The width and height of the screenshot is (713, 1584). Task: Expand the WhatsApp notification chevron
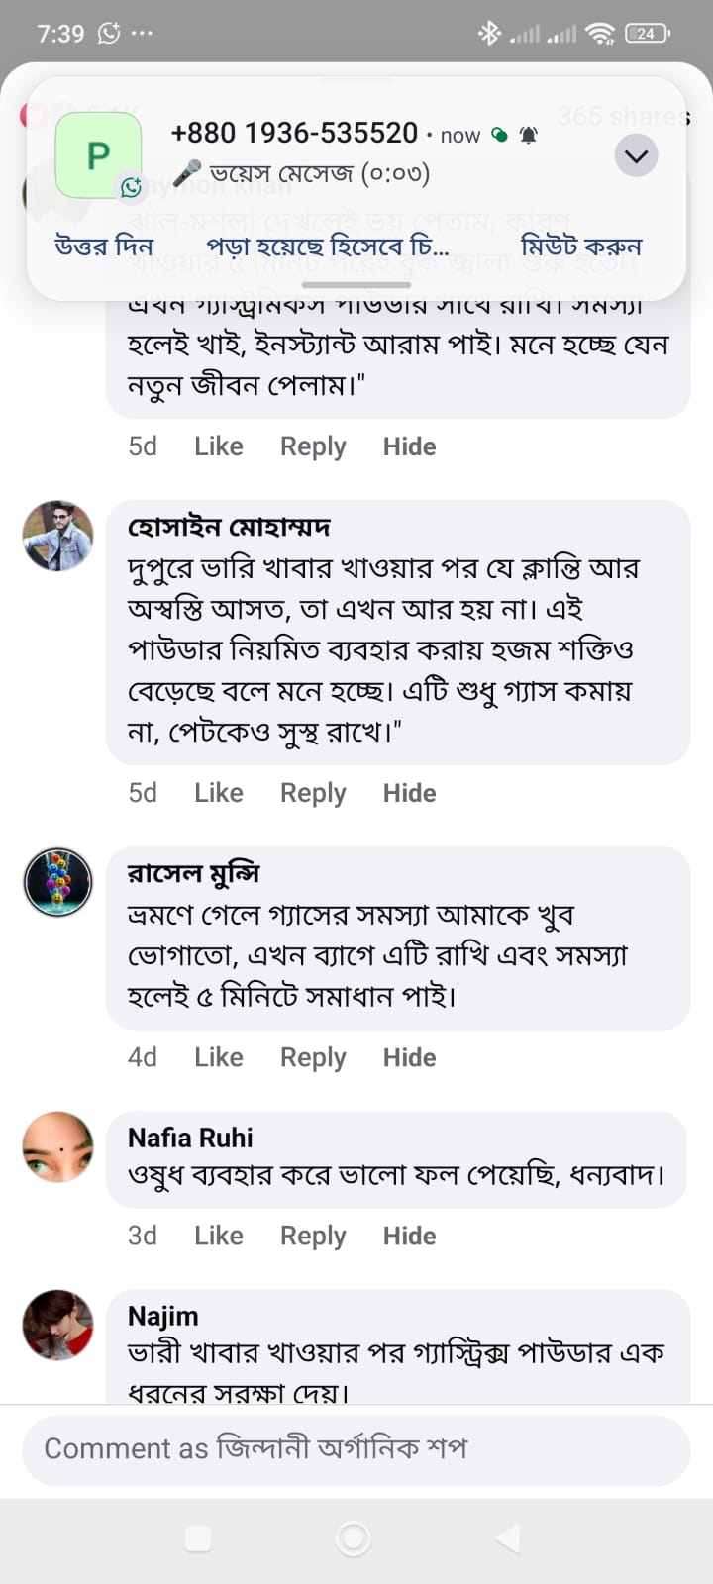point(636,155)
